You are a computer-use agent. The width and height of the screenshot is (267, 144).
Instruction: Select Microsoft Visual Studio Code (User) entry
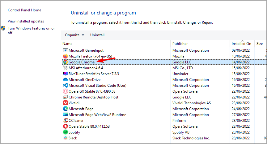point(97,86)
